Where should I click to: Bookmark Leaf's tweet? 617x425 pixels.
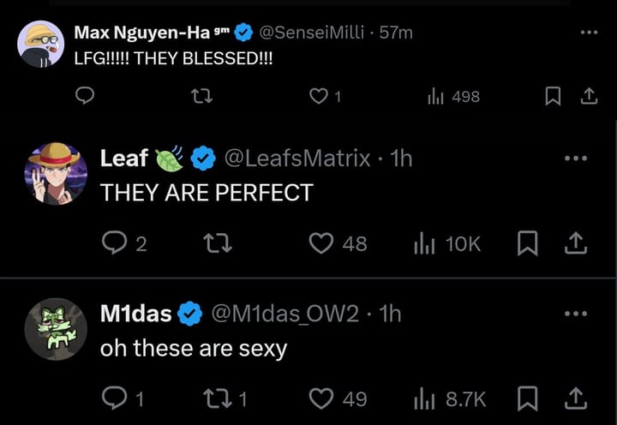tap(529, 244)
